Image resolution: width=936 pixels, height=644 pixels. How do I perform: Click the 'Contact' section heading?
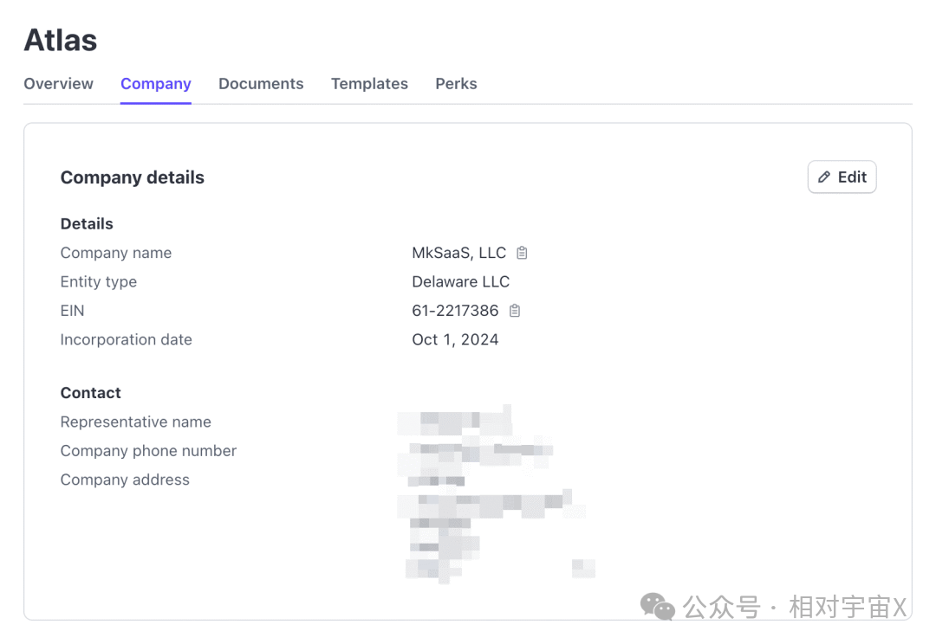(91, 393)
